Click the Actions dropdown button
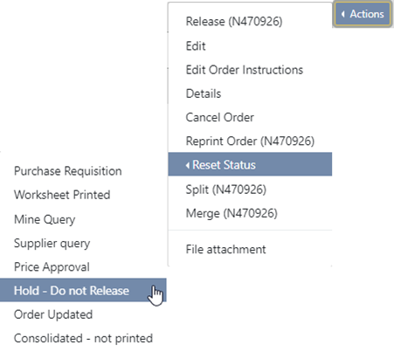Image resolution: width=394 pixels, height=352 pixels. (x=363, y=14)
